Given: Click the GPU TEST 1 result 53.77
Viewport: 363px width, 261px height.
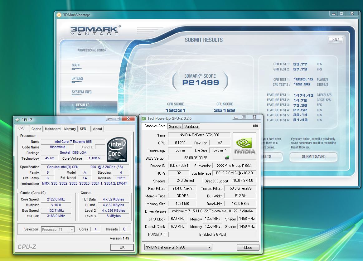Looking at the screenshot, I should click(x=300, y=64).
